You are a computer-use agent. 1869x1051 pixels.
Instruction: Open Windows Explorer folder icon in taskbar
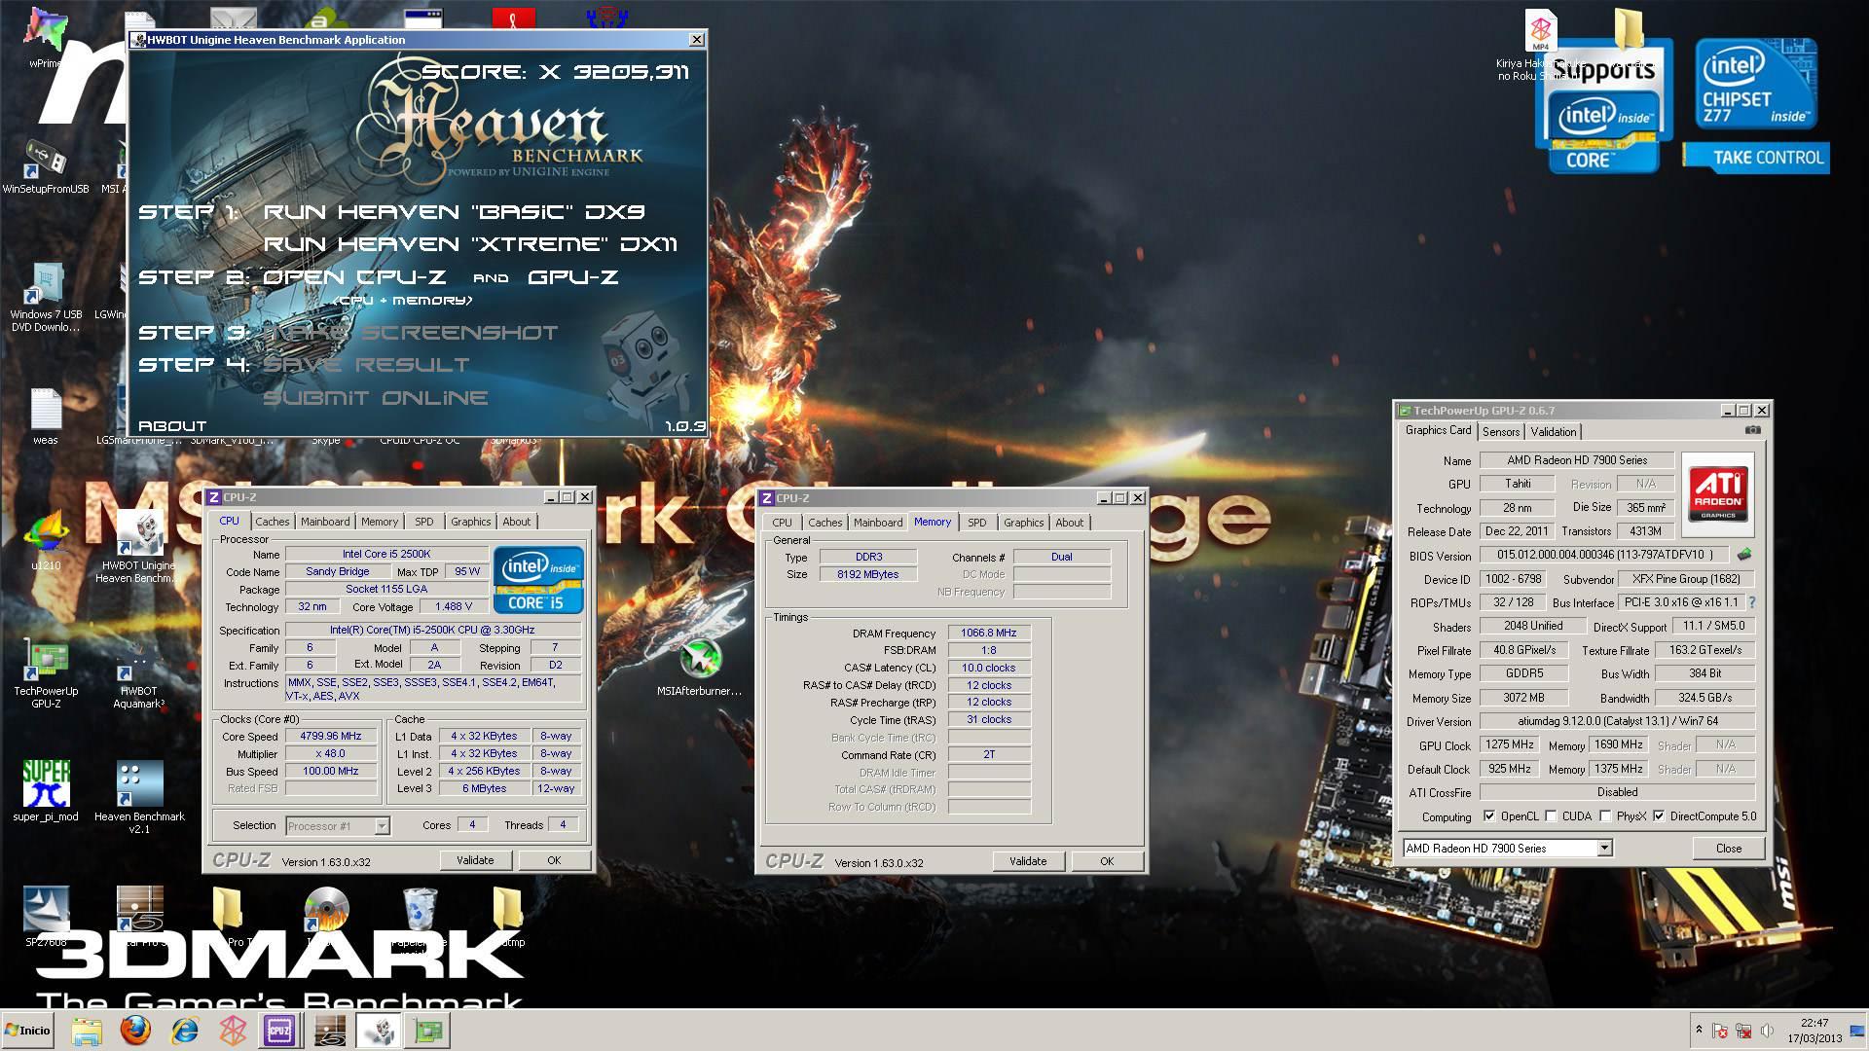coord(86,1031)
